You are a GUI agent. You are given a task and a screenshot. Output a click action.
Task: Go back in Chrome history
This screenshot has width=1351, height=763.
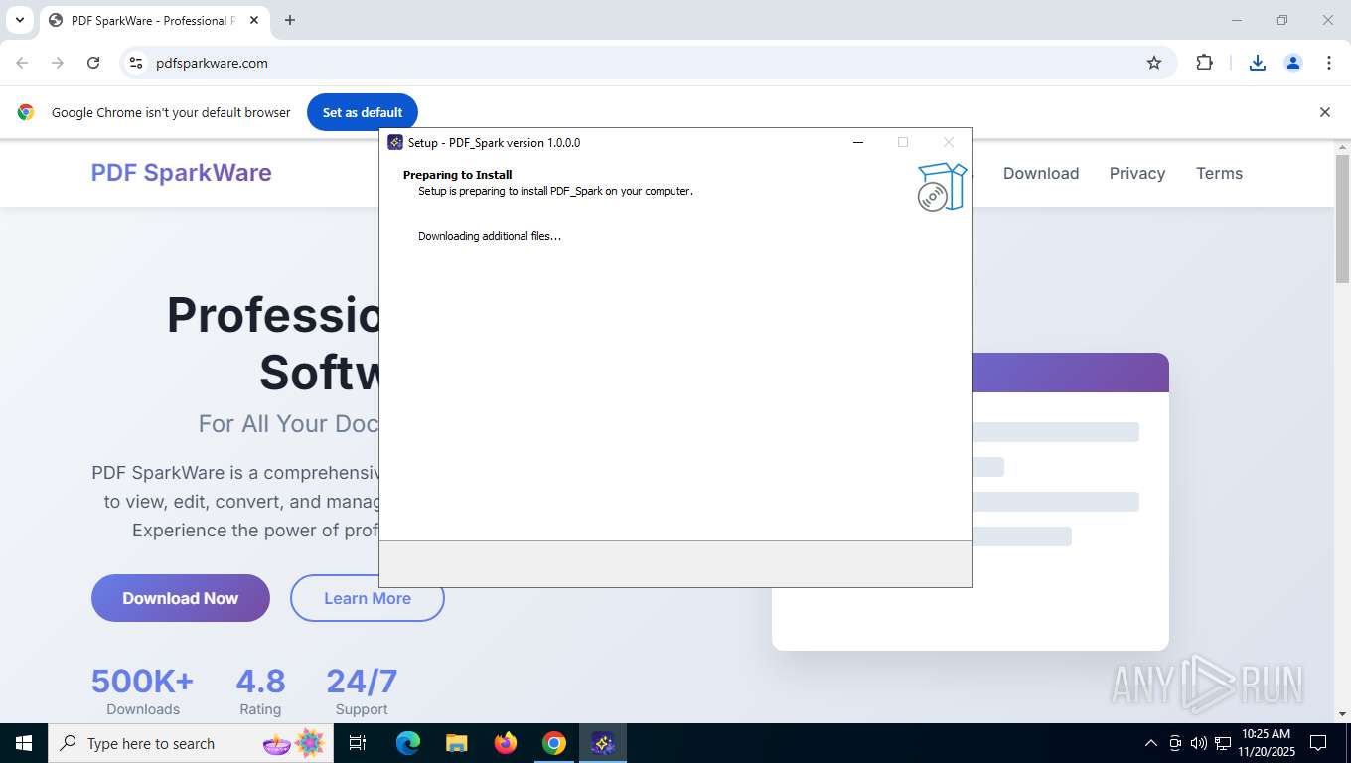[22, 63]
